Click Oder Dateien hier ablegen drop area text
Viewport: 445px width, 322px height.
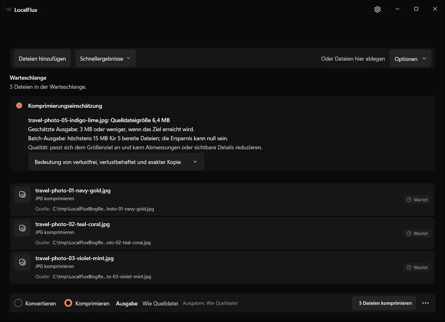click(x=353, y=59)
